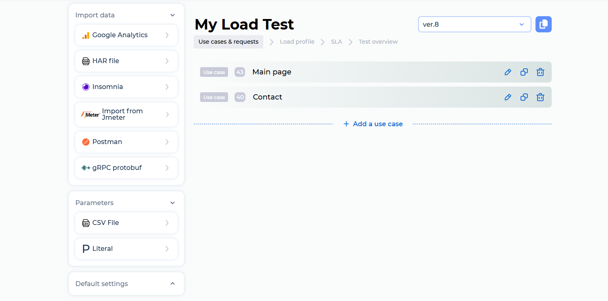Select the HAR file import option
Image resolution: width=608 pixels, height=301 pixels.
coord(126,61)
